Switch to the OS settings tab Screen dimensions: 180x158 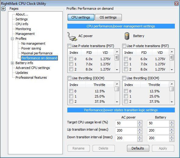(x=108, y=17)
